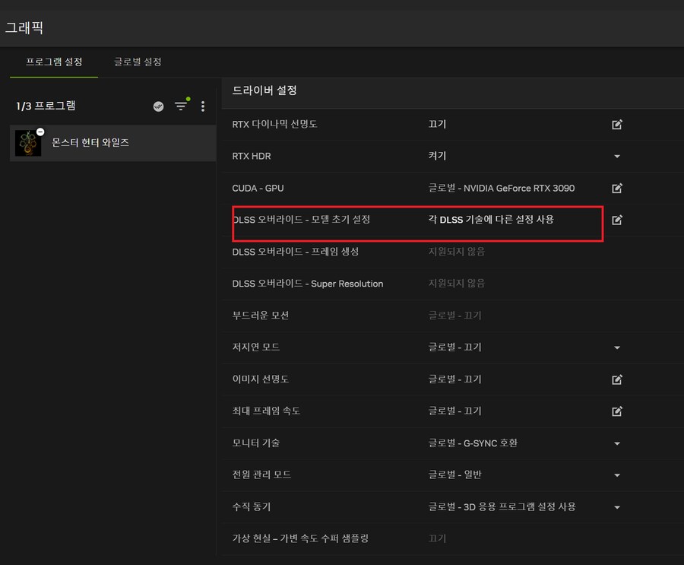
Task: Expand the RTX HDR dropdown arrow
Action: coord(617,156)
